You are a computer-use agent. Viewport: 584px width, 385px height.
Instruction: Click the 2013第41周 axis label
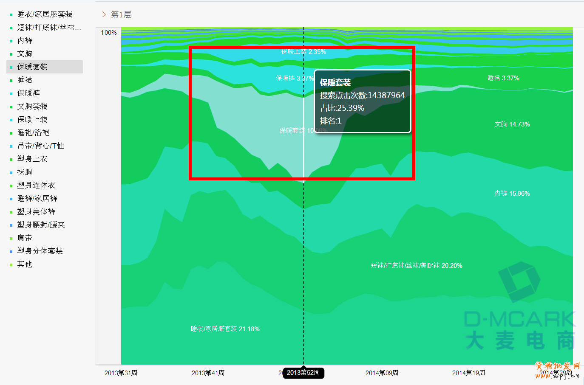(208, 373)
